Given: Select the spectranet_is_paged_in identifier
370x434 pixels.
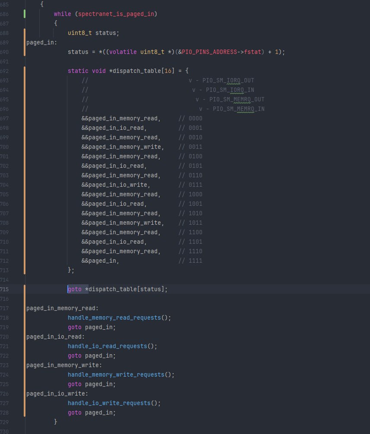Looking at the screenshot, I should coord(116,14).
